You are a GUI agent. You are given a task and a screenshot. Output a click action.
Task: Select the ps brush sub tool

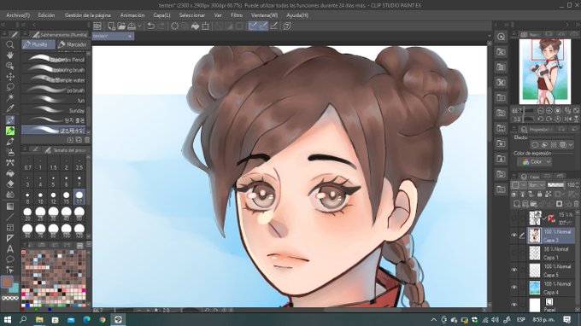pos(53,90)
